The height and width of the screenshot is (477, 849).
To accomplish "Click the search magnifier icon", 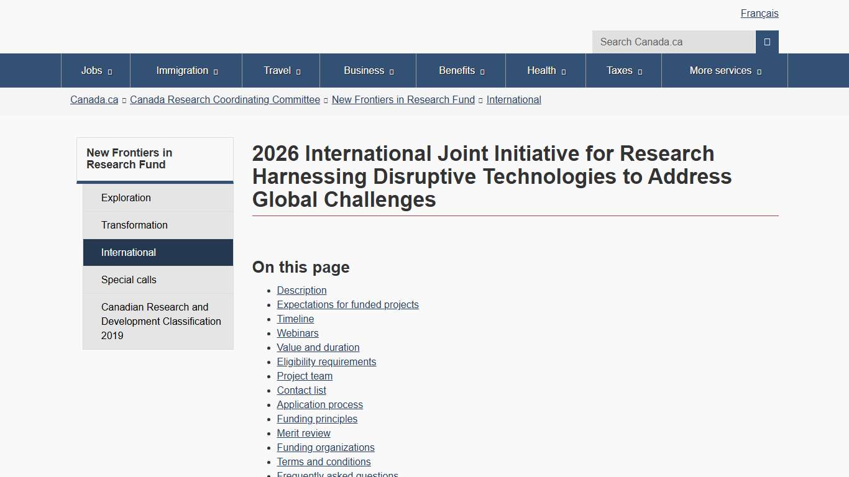I will pyautogui.click(x=766, y=42).
